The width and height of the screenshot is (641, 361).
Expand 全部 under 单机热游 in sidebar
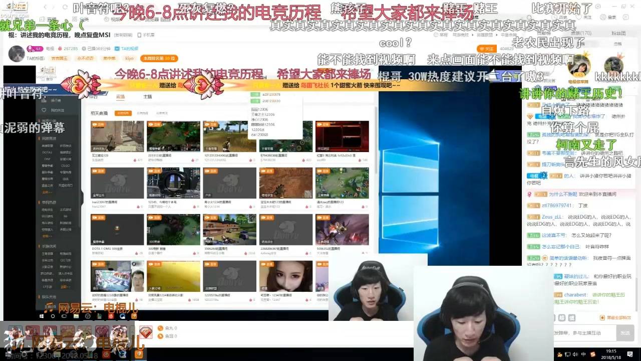pyautogui.click(x=46, y=236)
